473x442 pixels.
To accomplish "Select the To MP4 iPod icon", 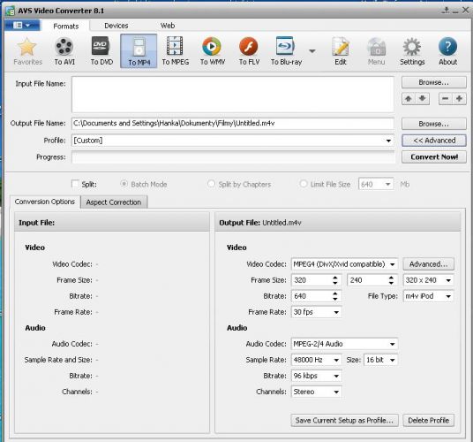I will 139,51.
